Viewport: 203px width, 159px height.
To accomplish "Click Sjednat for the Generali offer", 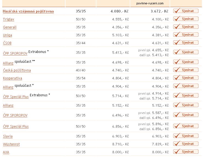I will [x=186, y=27].
